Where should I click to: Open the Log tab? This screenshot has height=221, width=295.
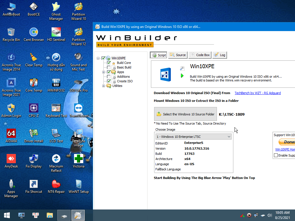(x=220, y=55)
